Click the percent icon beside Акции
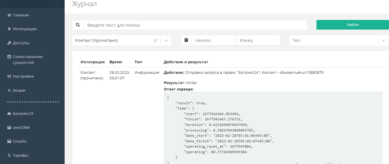Image resolution: width=389 pixels, height=164 pixels. pyautogui.click(x=9, y=90)
